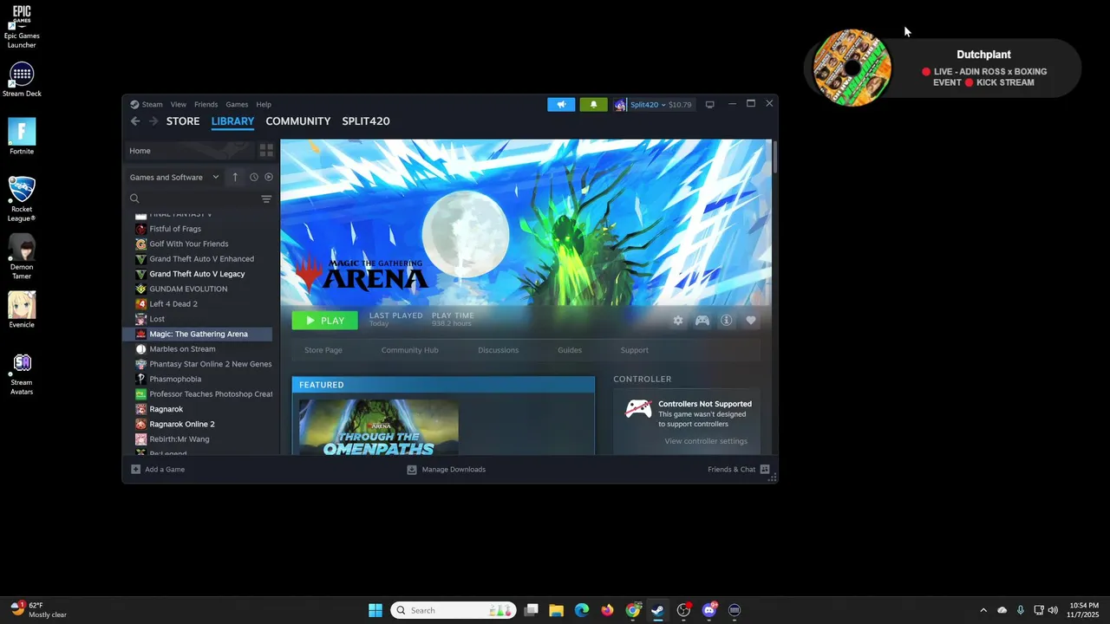Screen dimensions: 1110x624
Task: Open Rocket League desktop shortcut
Action: [x=22, y=198]
